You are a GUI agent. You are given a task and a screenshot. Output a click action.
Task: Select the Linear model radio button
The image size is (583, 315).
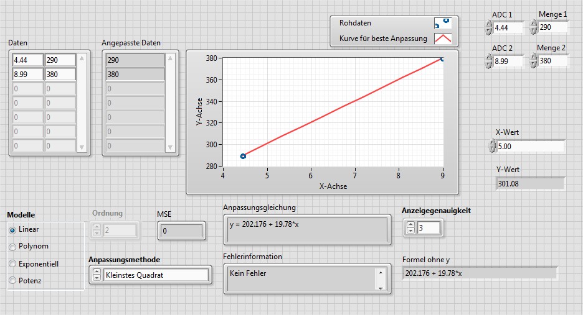click(x=12, y=230)
